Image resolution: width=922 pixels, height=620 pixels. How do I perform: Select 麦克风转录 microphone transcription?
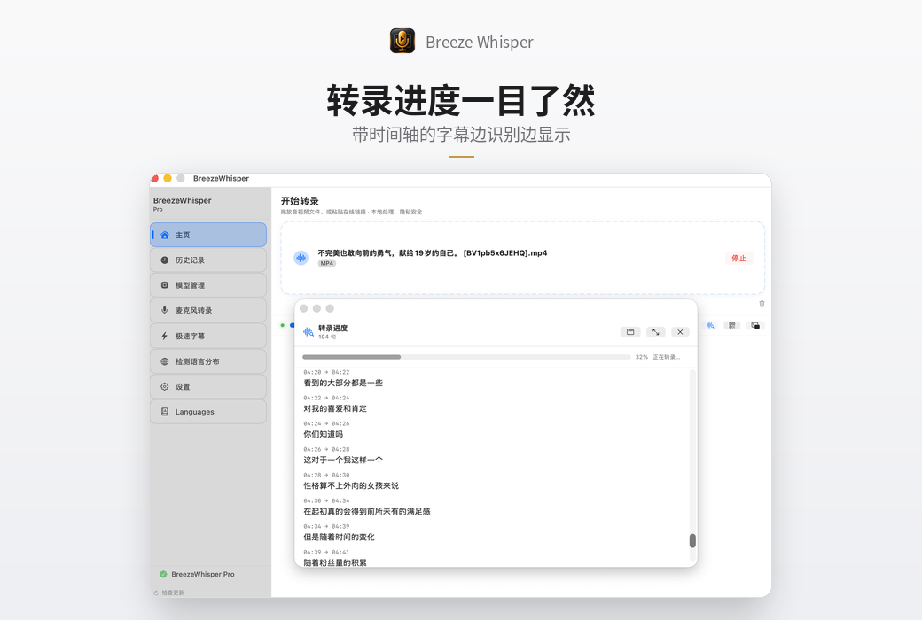208,310
